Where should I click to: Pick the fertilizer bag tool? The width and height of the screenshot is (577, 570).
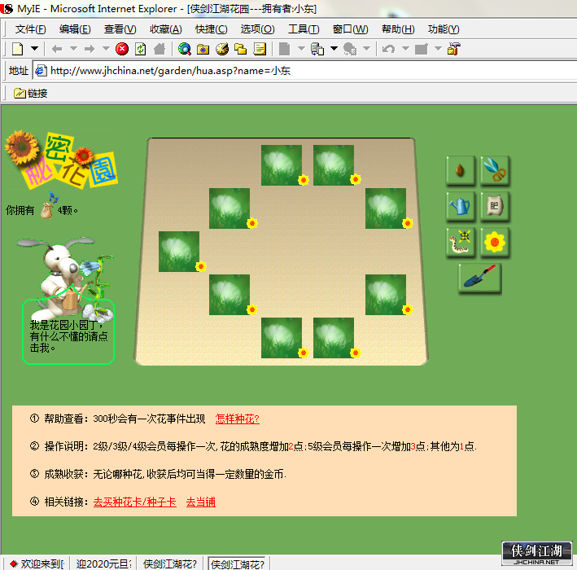tap(495, 206)
